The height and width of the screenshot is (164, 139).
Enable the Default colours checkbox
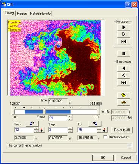pyautogui.click(x=105, y=137)
